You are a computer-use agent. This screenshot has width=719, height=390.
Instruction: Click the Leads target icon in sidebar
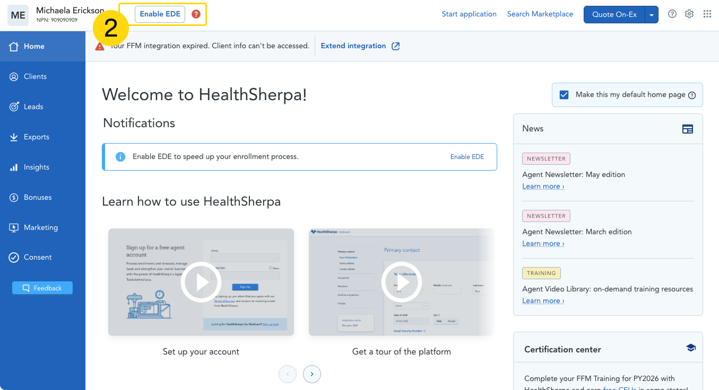(x=14, y=107)
